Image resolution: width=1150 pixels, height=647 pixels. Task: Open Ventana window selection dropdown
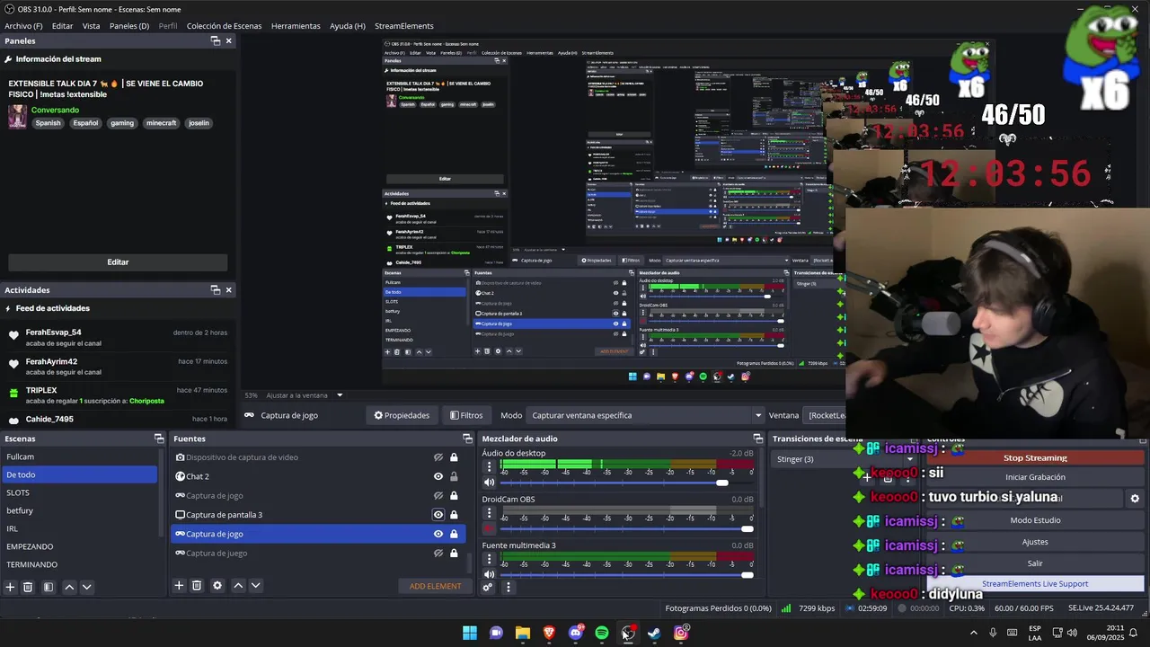click(x=827, y=415)
